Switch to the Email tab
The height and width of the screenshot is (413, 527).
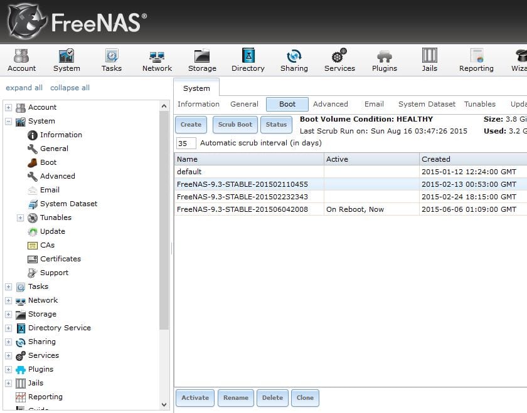point(374,104)
